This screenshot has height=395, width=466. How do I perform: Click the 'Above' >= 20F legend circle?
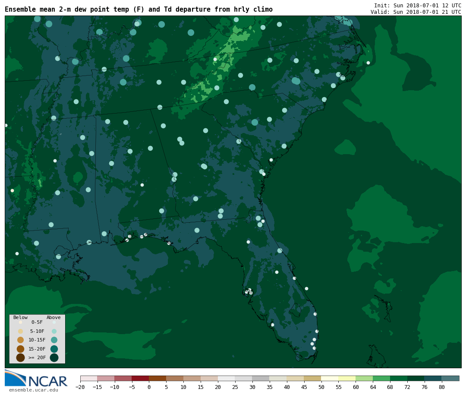(x=54, y=357)
